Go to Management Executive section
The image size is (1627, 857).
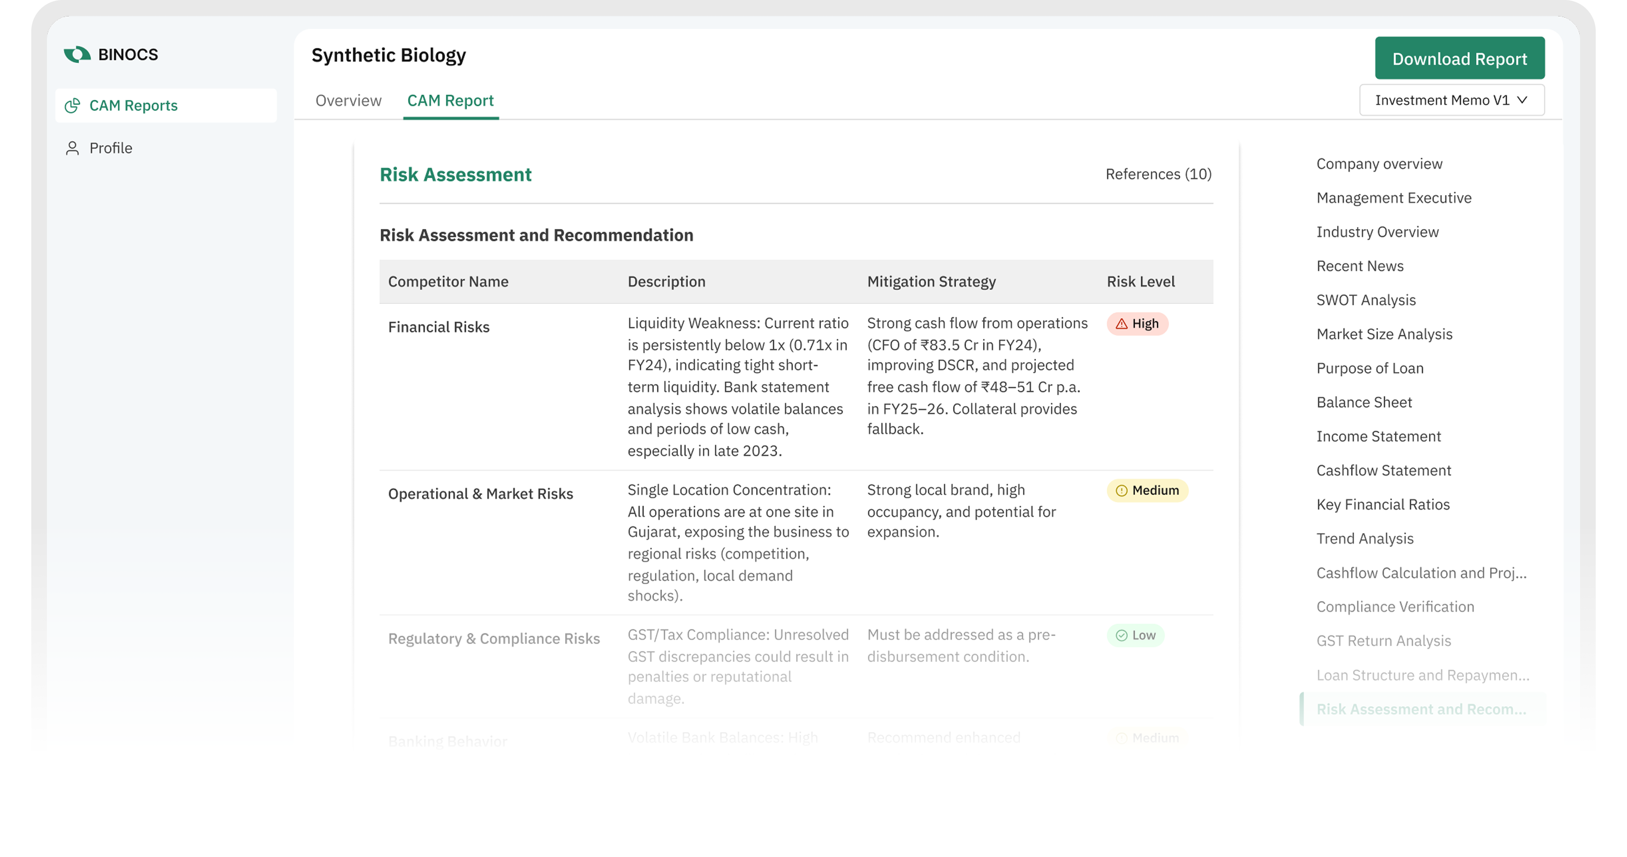[x=1393, y=198]
